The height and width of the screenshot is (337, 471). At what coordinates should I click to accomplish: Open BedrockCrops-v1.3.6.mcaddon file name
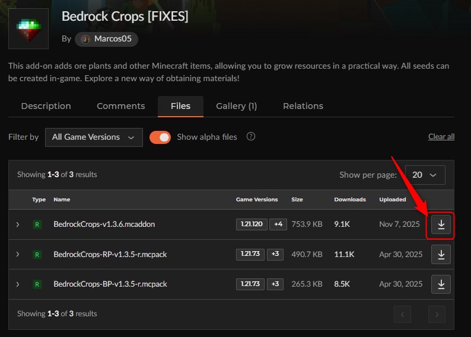tap(104, 224)
